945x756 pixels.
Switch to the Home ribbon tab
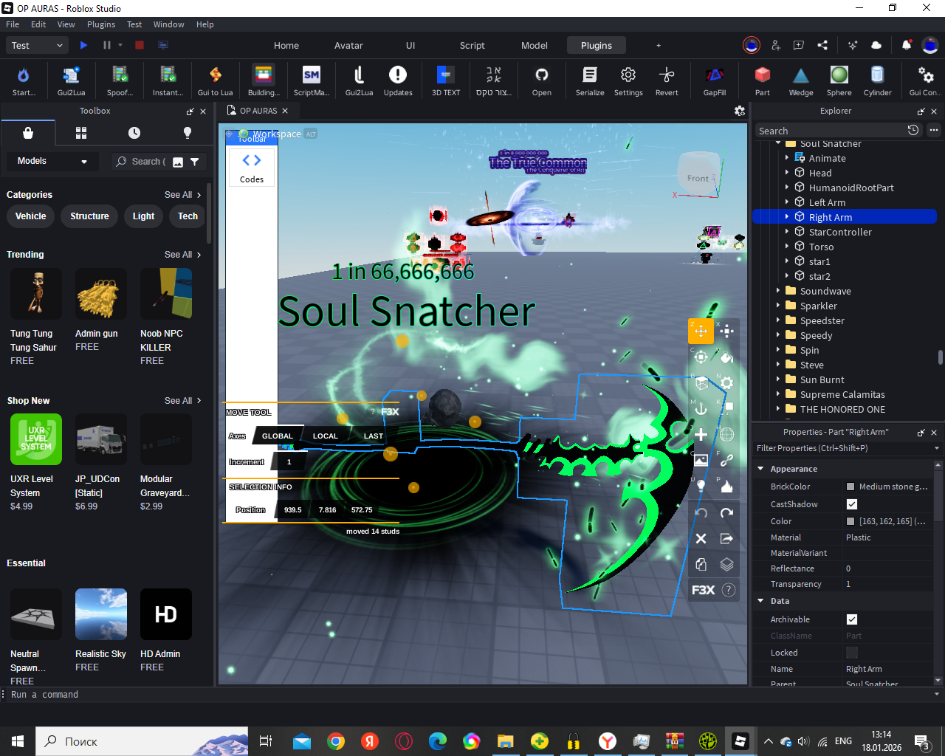(x=286, y=45)
